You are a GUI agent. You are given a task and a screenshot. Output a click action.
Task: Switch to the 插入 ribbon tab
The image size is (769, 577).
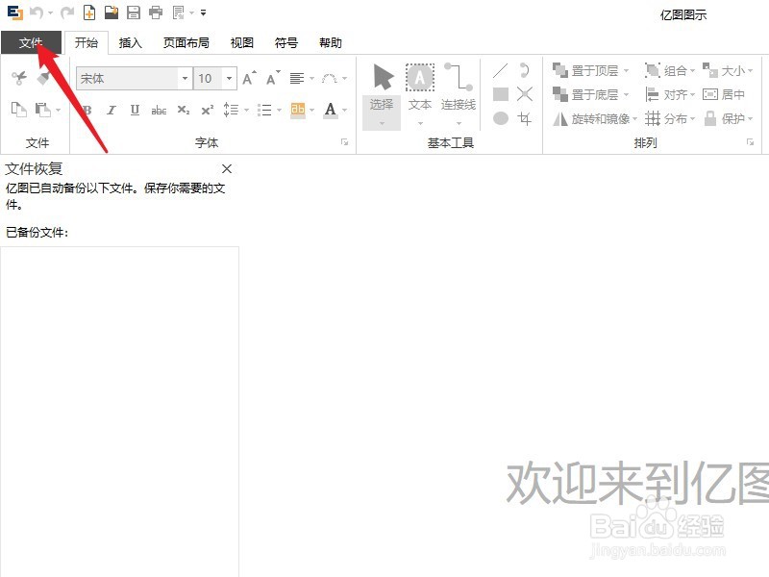click(x=130, y=42)
